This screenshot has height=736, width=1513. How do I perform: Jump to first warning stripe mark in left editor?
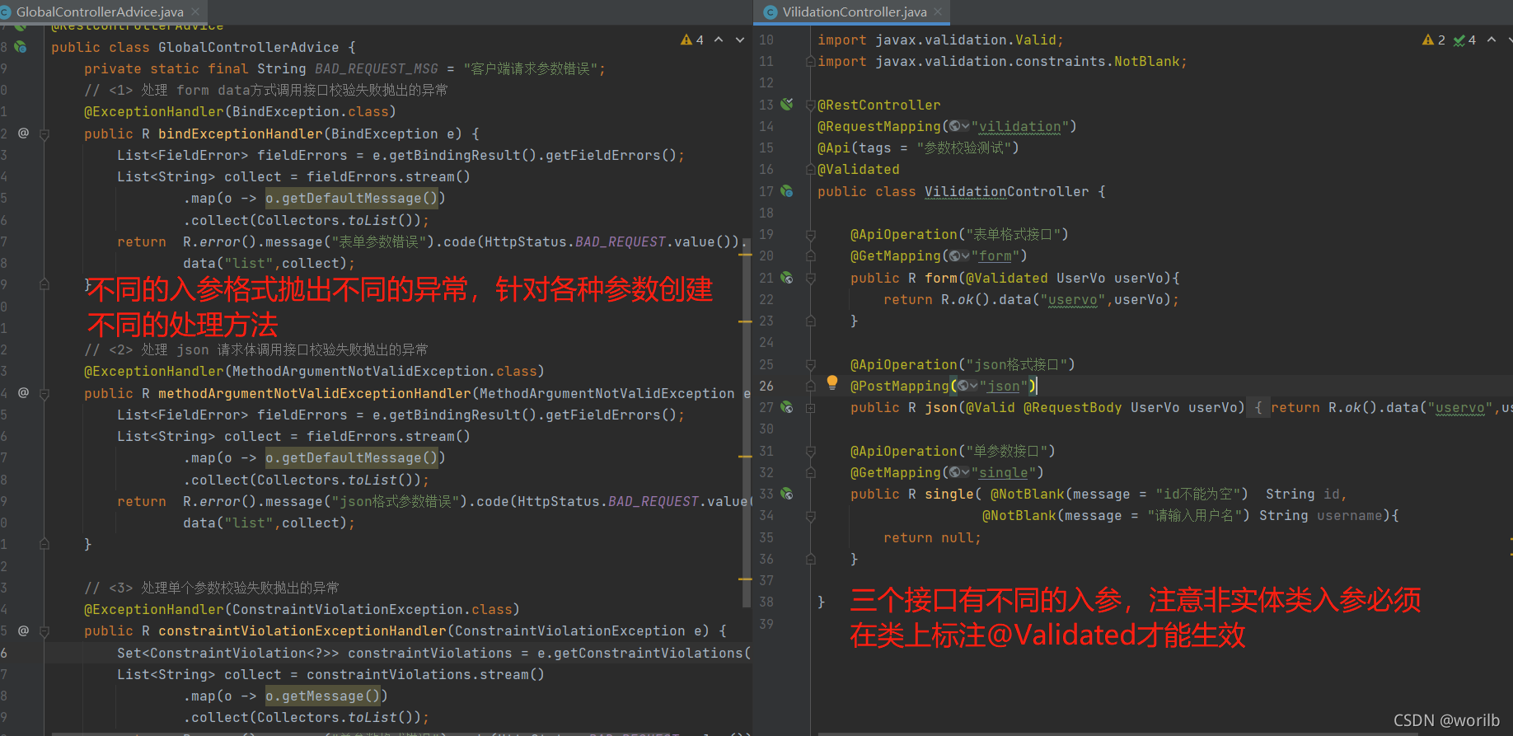(x=745, y=255)
